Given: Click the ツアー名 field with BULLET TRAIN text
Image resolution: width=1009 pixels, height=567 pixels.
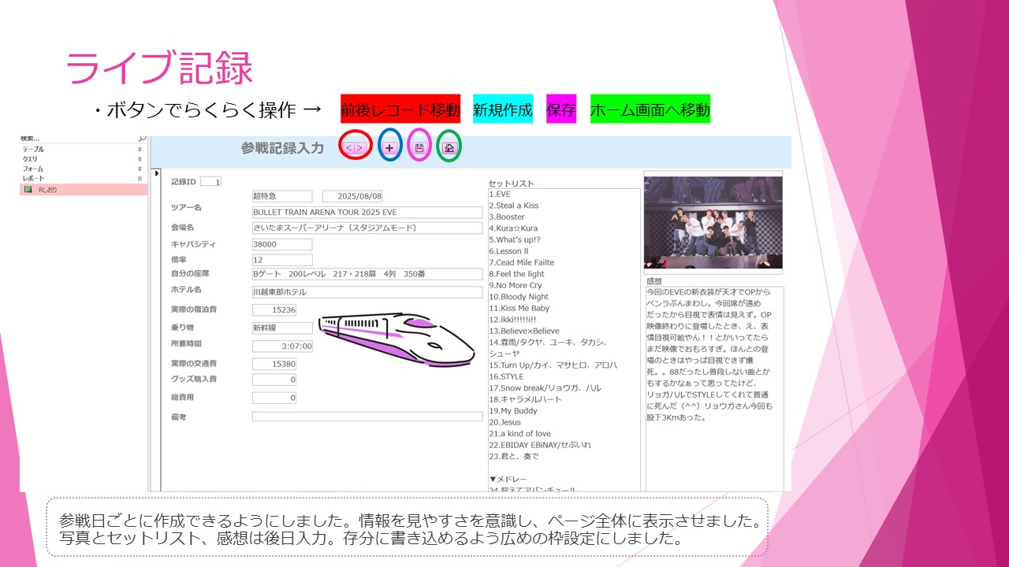Looking at the screenshot, I should pos(367,213).
